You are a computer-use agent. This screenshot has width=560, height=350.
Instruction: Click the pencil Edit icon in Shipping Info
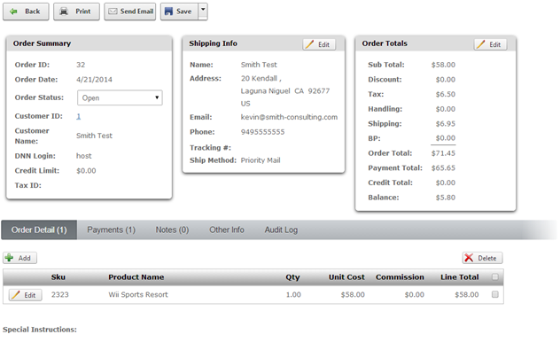(309, 44)
